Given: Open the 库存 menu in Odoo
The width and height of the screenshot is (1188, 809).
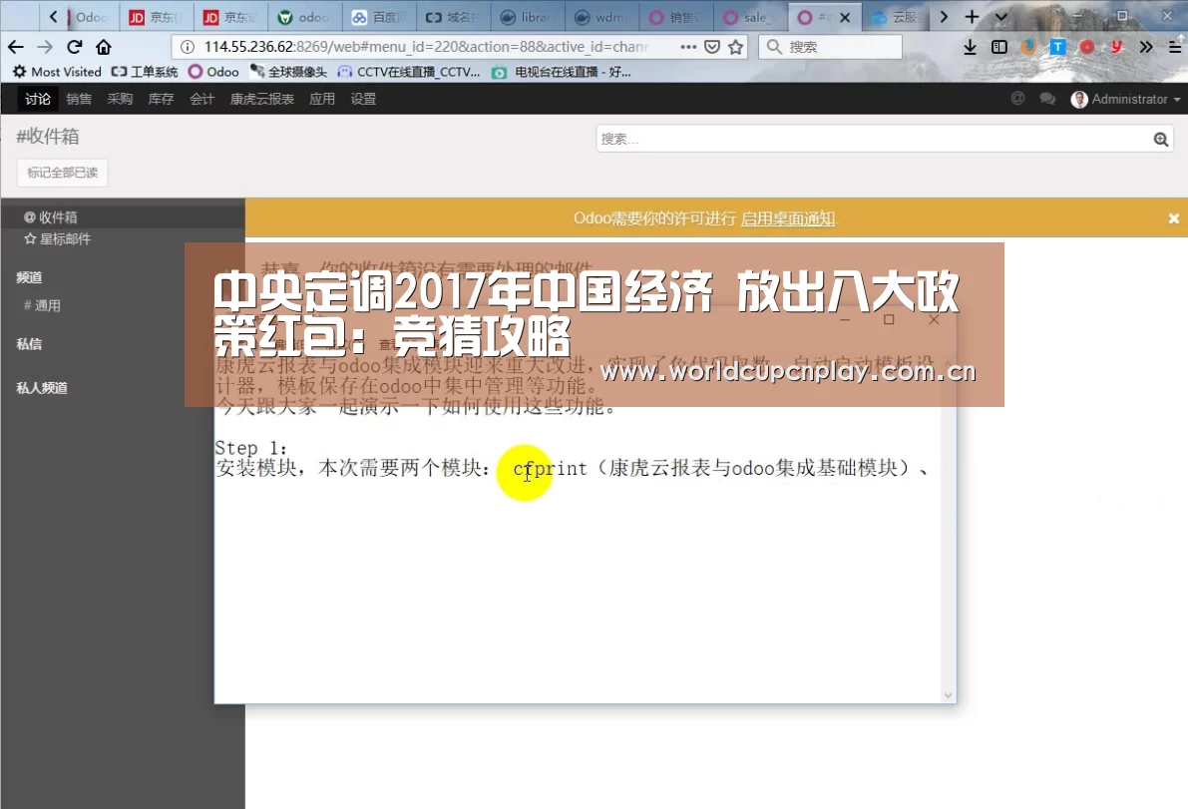Looking at the screenshot, I should coord(161,99).
